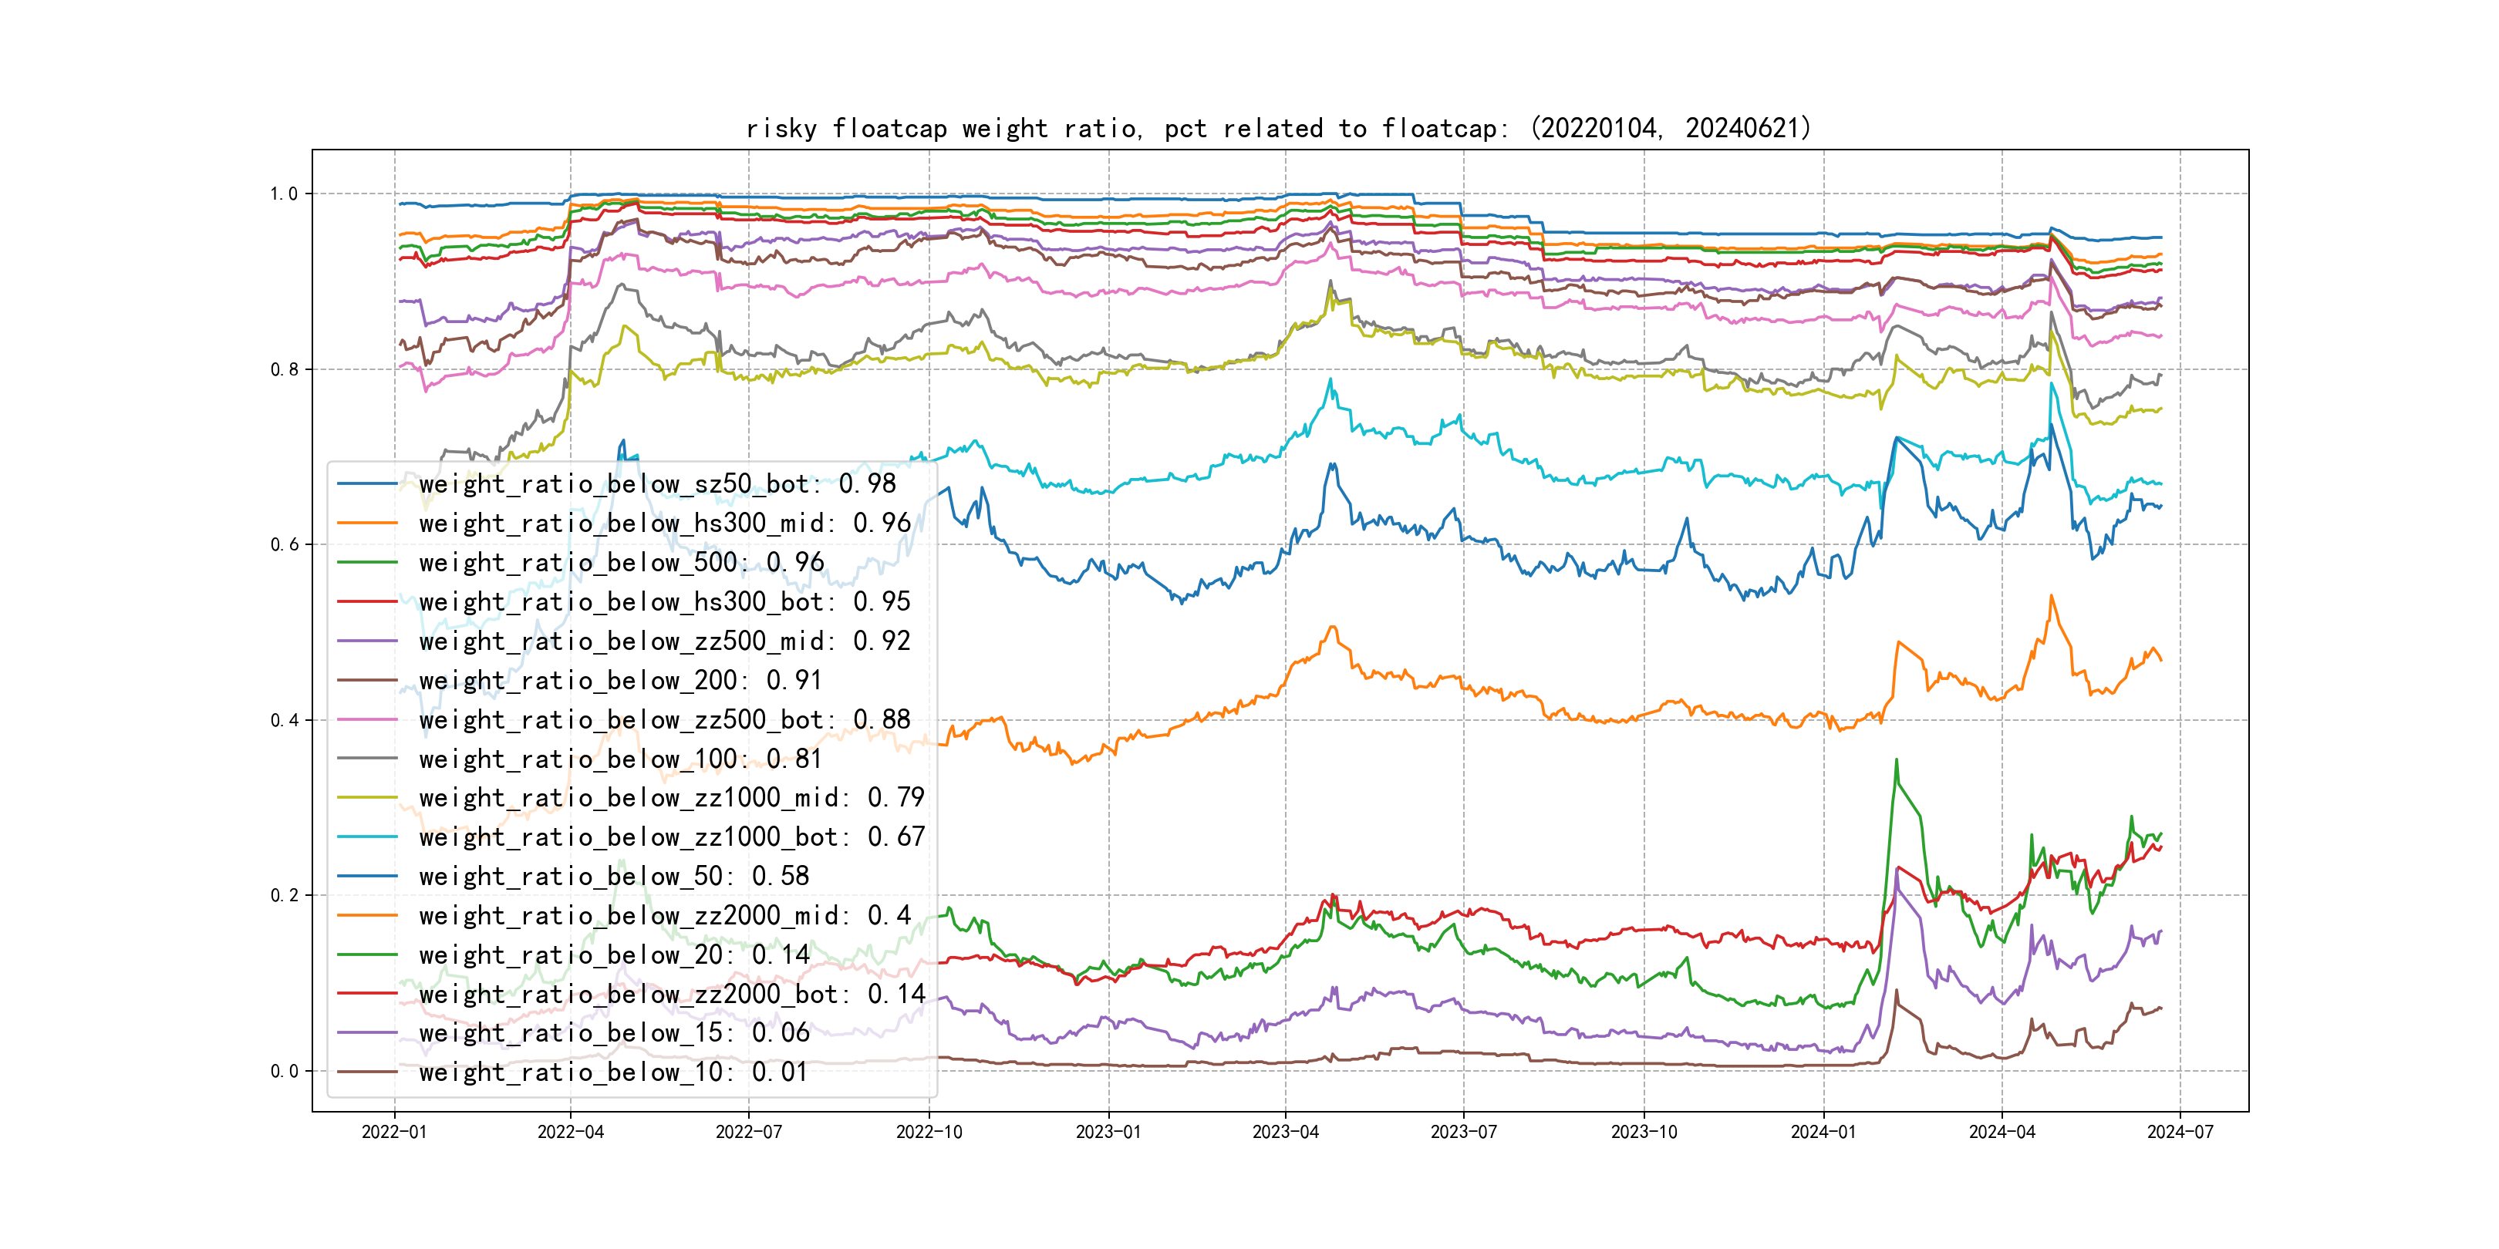The width and height of the screenshot is (2499, 1249).
Task: Click the 2024-07 x-axis tick label
Action: click(x=2180, y=1132)
